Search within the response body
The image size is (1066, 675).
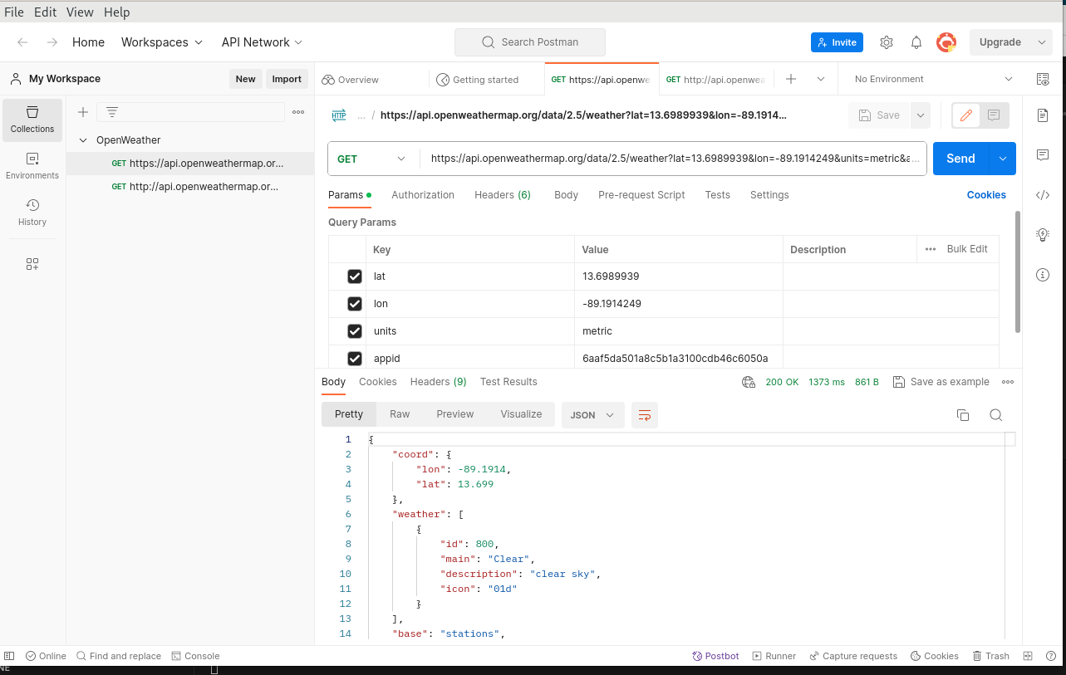(995, 415)
